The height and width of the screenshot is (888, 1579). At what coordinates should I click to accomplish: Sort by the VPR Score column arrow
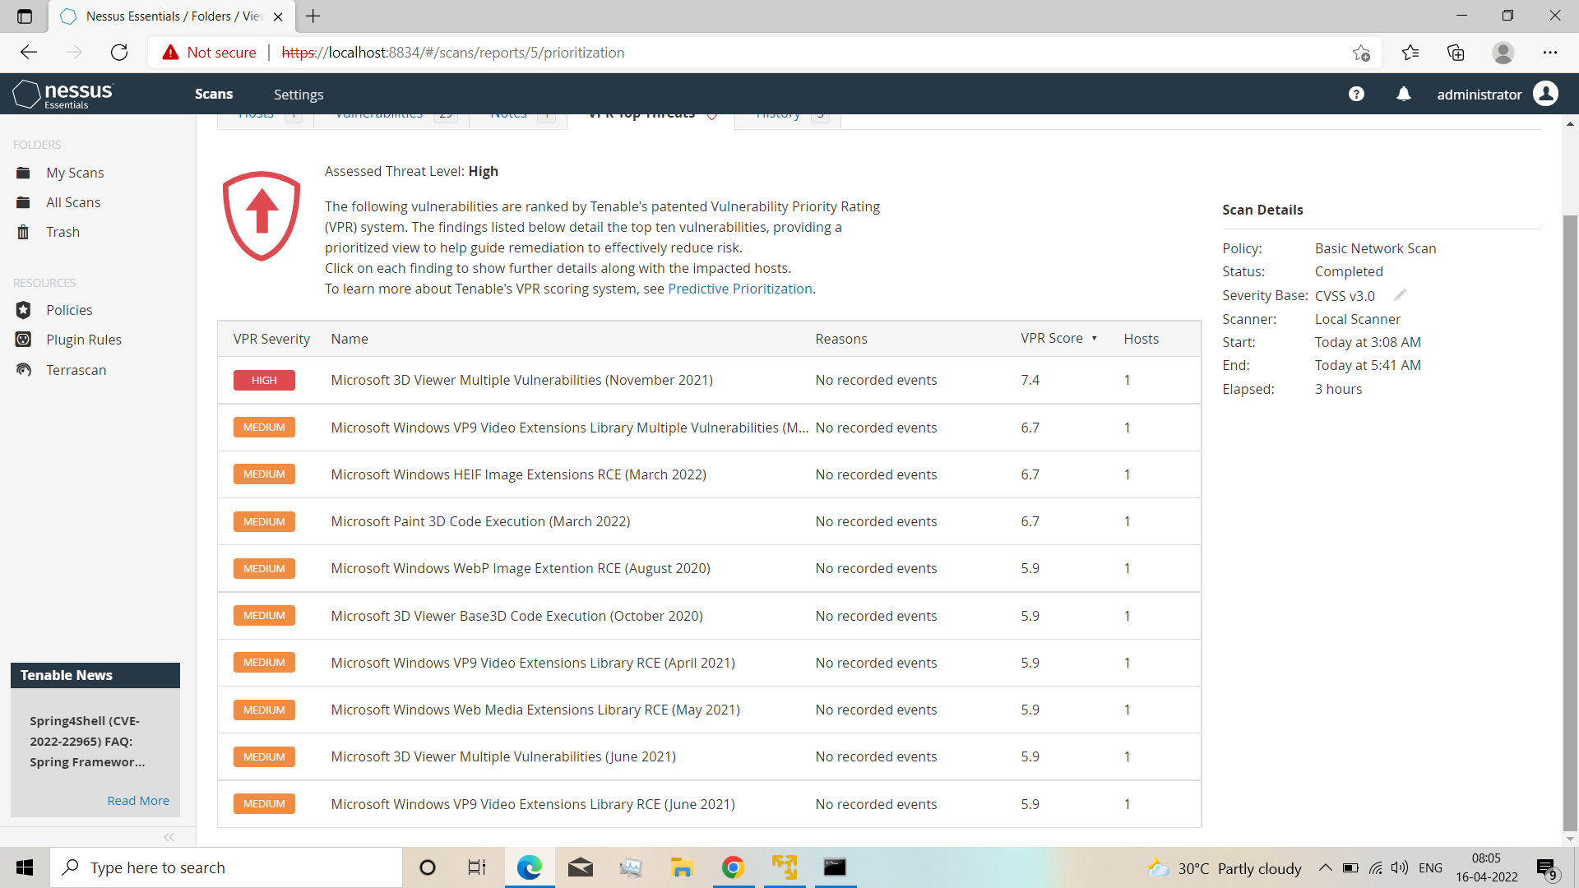coord(1094,339)
